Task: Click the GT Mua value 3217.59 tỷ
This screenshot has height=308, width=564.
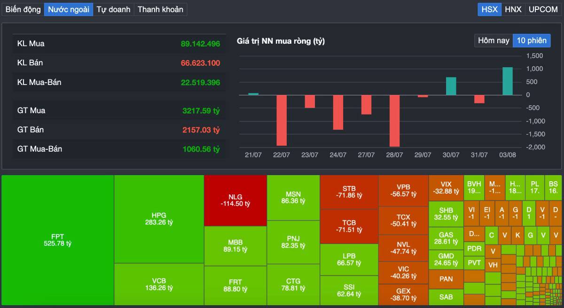Action: tap(201, 111)
